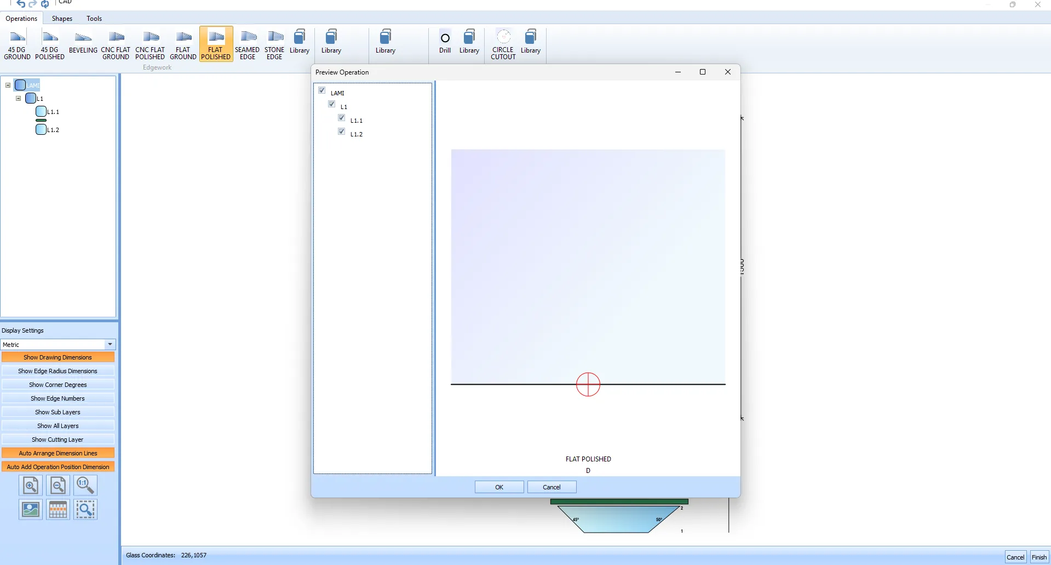Viewport: 1051px width, 565px height.
Task: Maximize the Preview Operation dialog
Action: click(x=703, y=72)
